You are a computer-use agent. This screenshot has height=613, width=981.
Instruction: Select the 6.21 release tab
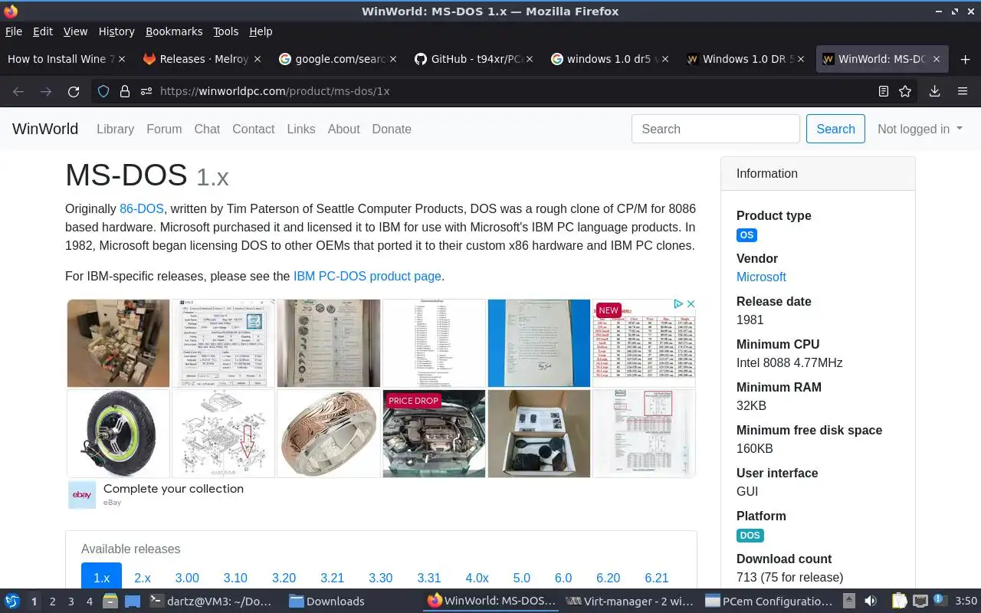(657, 578)
